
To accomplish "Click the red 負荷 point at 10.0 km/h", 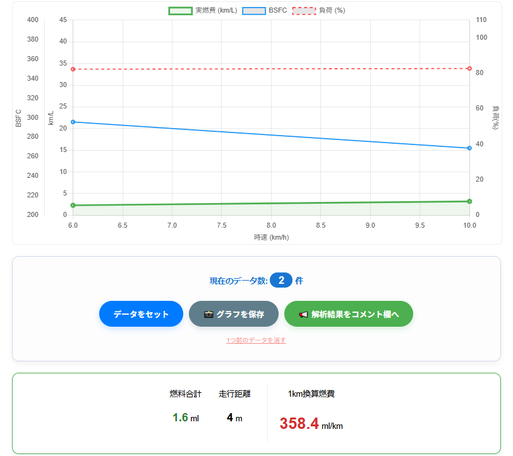I will 469,68.
